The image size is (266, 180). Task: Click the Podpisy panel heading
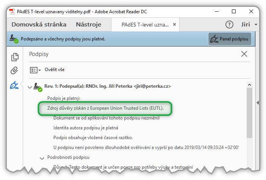pyautogui.click(x=39, y=54)
